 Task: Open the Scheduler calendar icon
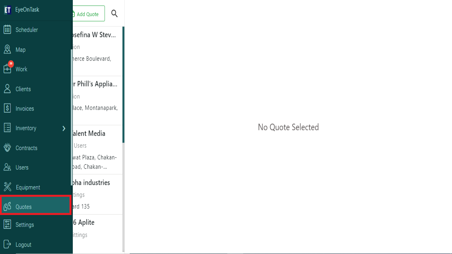7,29
